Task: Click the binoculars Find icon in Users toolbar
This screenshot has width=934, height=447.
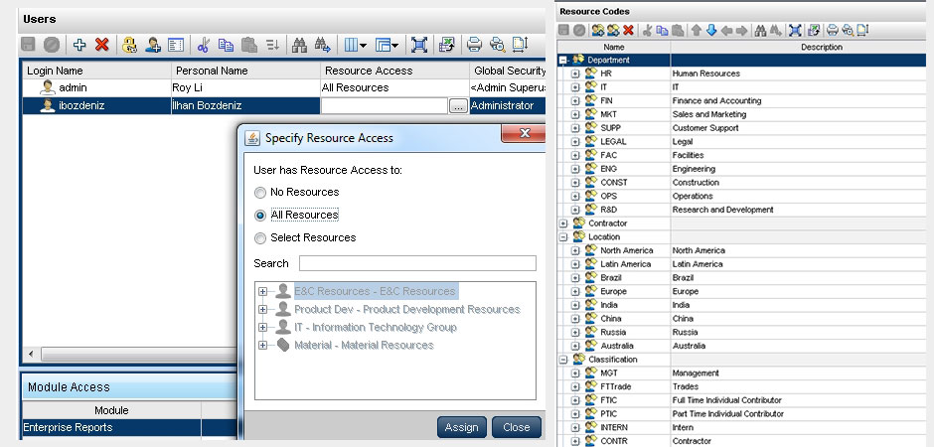Action: coord(299,45)
